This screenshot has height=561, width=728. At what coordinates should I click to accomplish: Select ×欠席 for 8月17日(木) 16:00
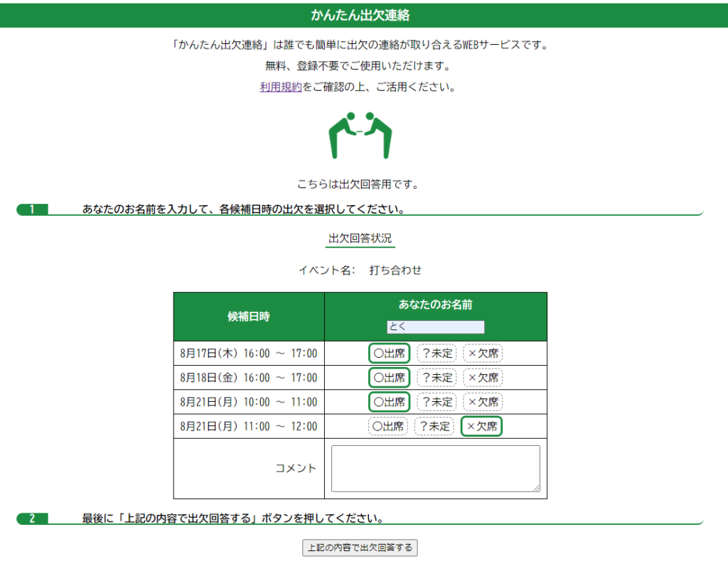click(483, 354)
